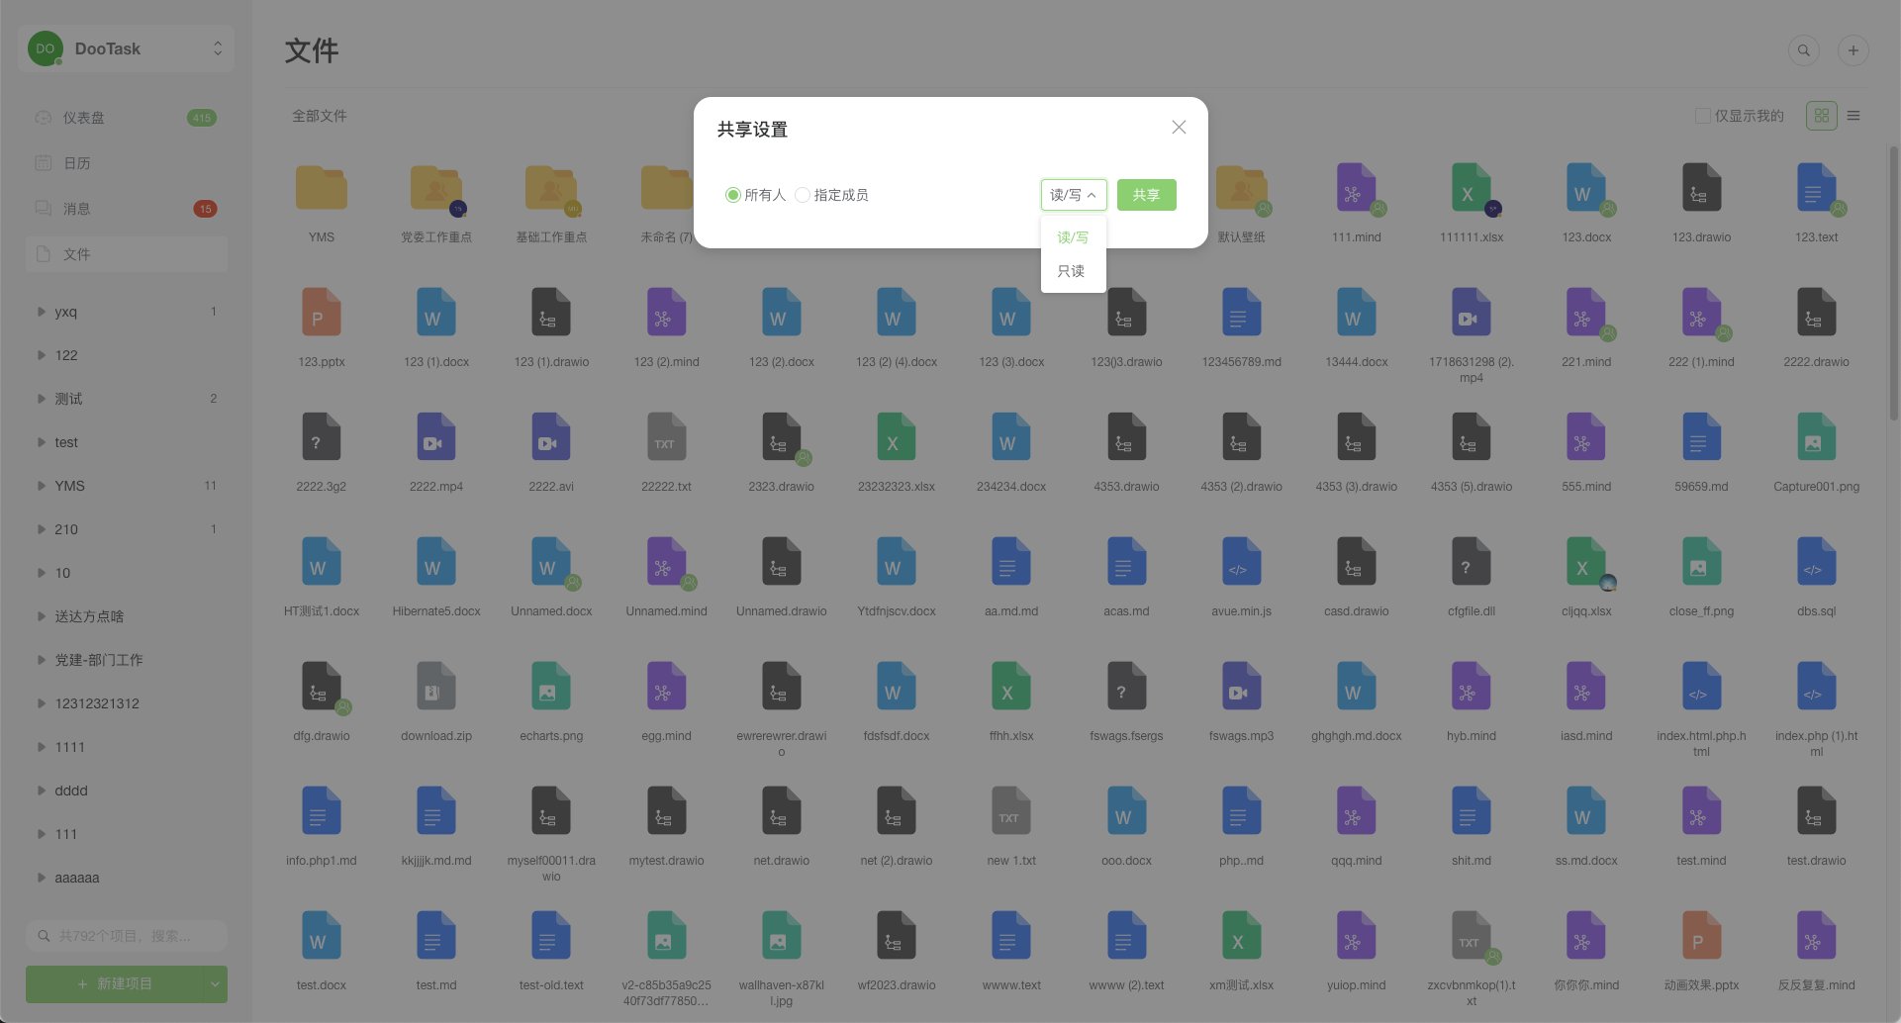Switch to grid view layout icon
The image size is (1901, 1023).
pyautogui.click(x=1821, y=116)
